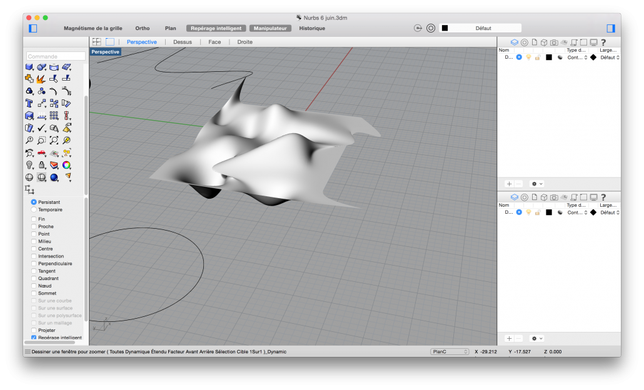Viewport: 644px width, 390px height.
Task: Enable the Tangent object snap
Action: tap(35, 271)
